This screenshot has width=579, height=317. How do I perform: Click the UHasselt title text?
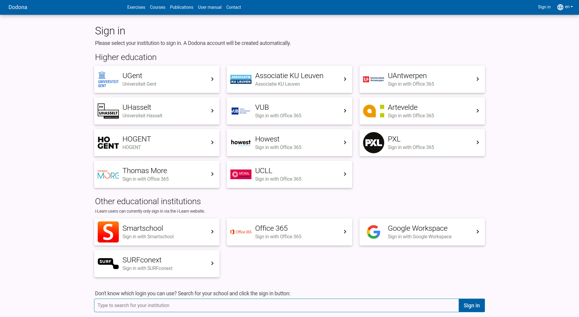point(137,107)
